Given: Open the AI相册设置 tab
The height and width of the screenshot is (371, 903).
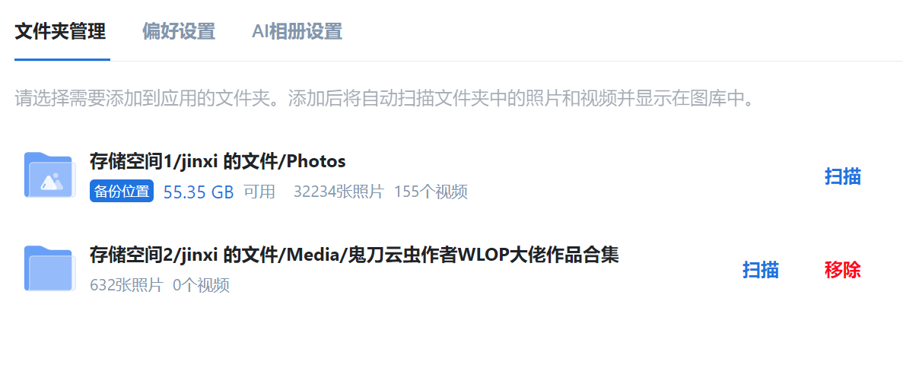Looking at the screenshot, I should point(297,31).
